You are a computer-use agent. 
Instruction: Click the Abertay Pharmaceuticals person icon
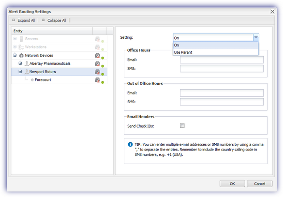[x=27, y=63]
